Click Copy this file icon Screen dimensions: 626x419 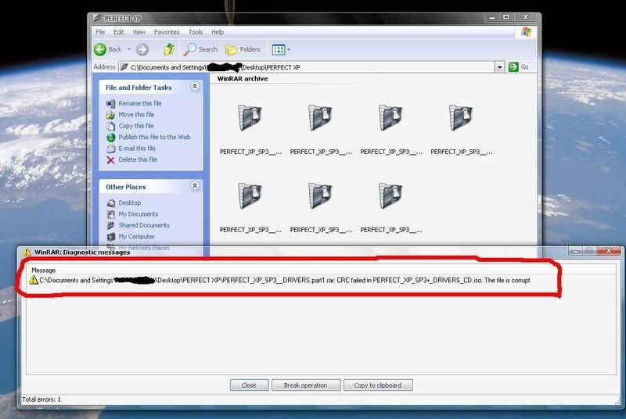(x=110, y=126)
